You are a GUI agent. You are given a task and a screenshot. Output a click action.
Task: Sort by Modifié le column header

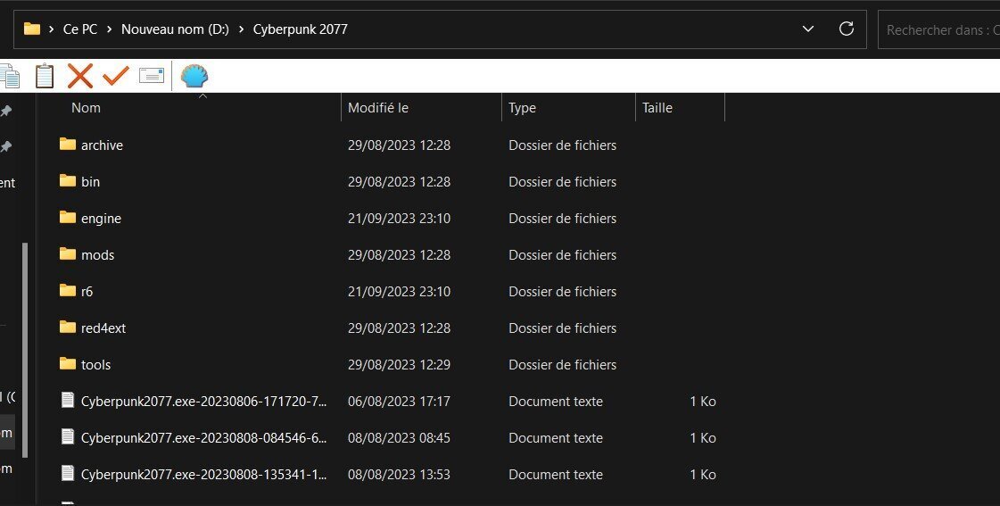tap(378, 108)
